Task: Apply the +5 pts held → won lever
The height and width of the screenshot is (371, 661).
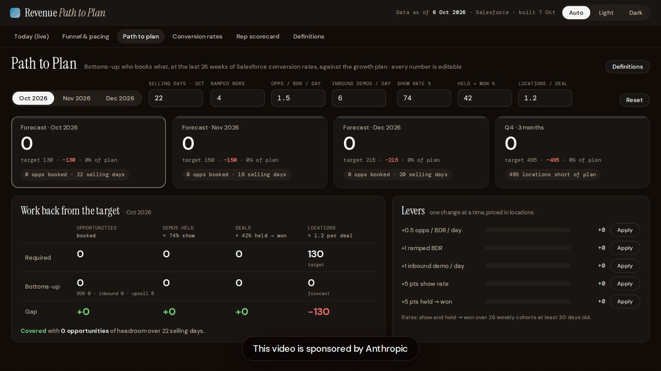Action: (x=625, y=301)
